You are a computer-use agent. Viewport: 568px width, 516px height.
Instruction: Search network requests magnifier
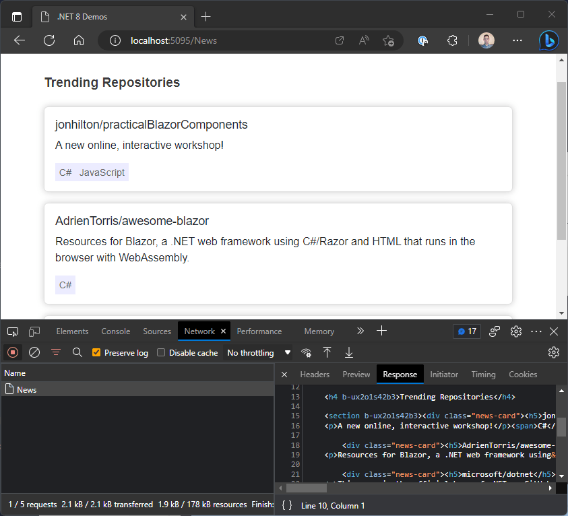77,352
